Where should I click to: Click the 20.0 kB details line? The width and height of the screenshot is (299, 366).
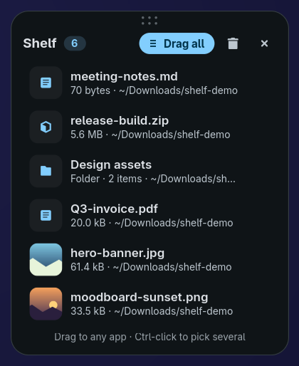[x=152, y=223]
